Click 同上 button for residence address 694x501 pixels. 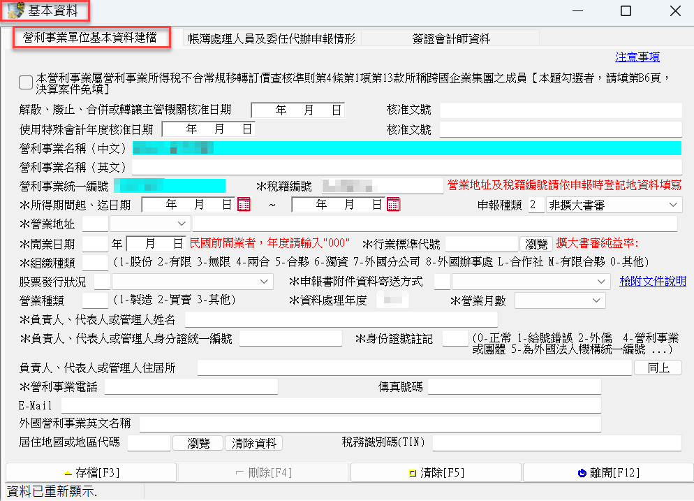(x=658, y=368)
